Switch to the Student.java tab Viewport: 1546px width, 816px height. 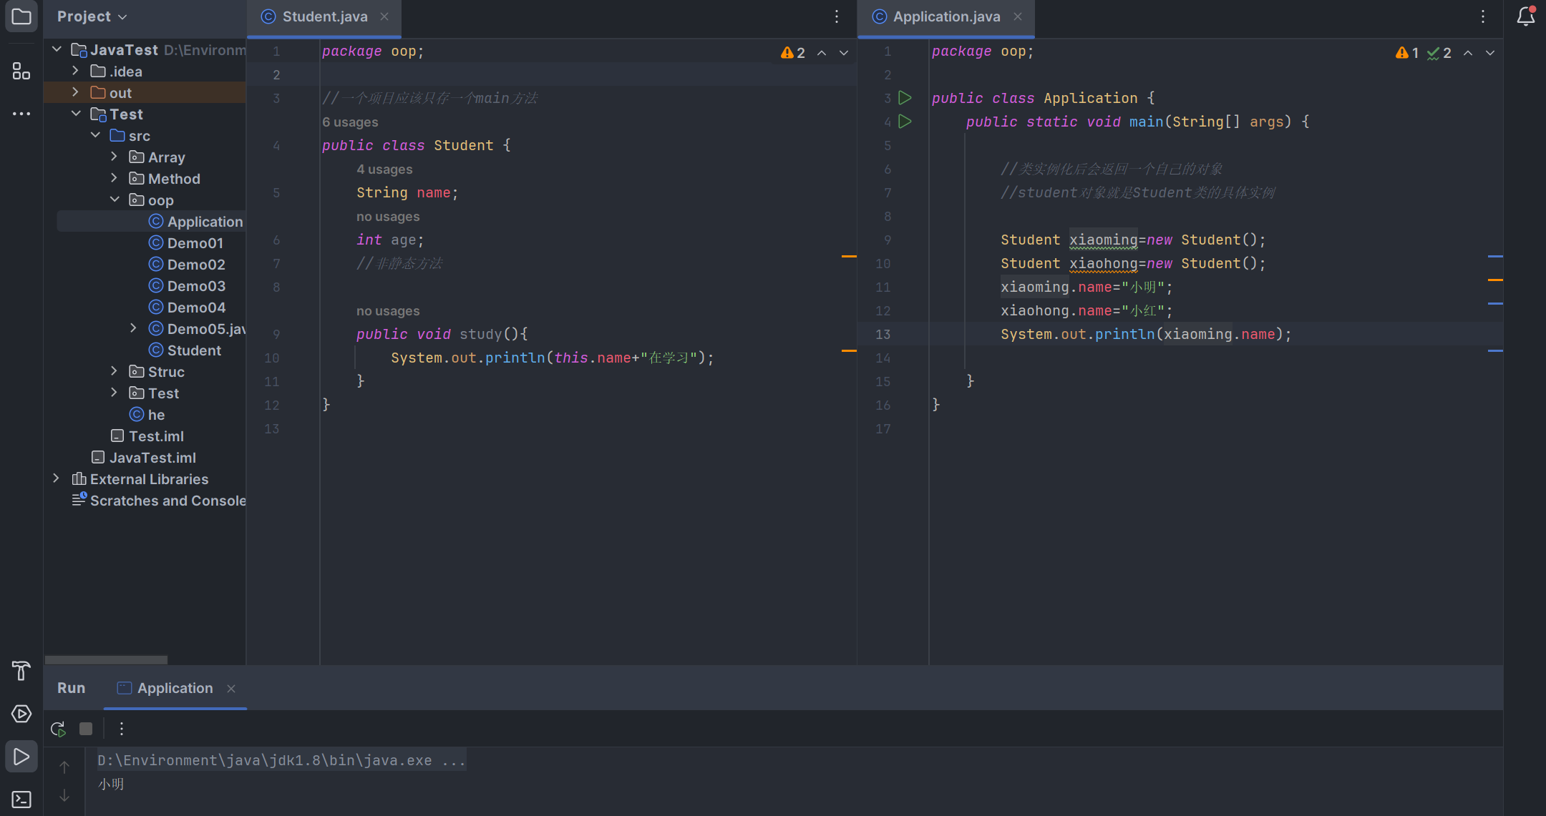(x=324, y=16)
